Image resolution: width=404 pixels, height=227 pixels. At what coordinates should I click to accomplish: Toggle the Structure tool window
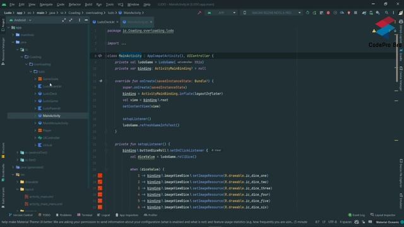coord(3,151)
